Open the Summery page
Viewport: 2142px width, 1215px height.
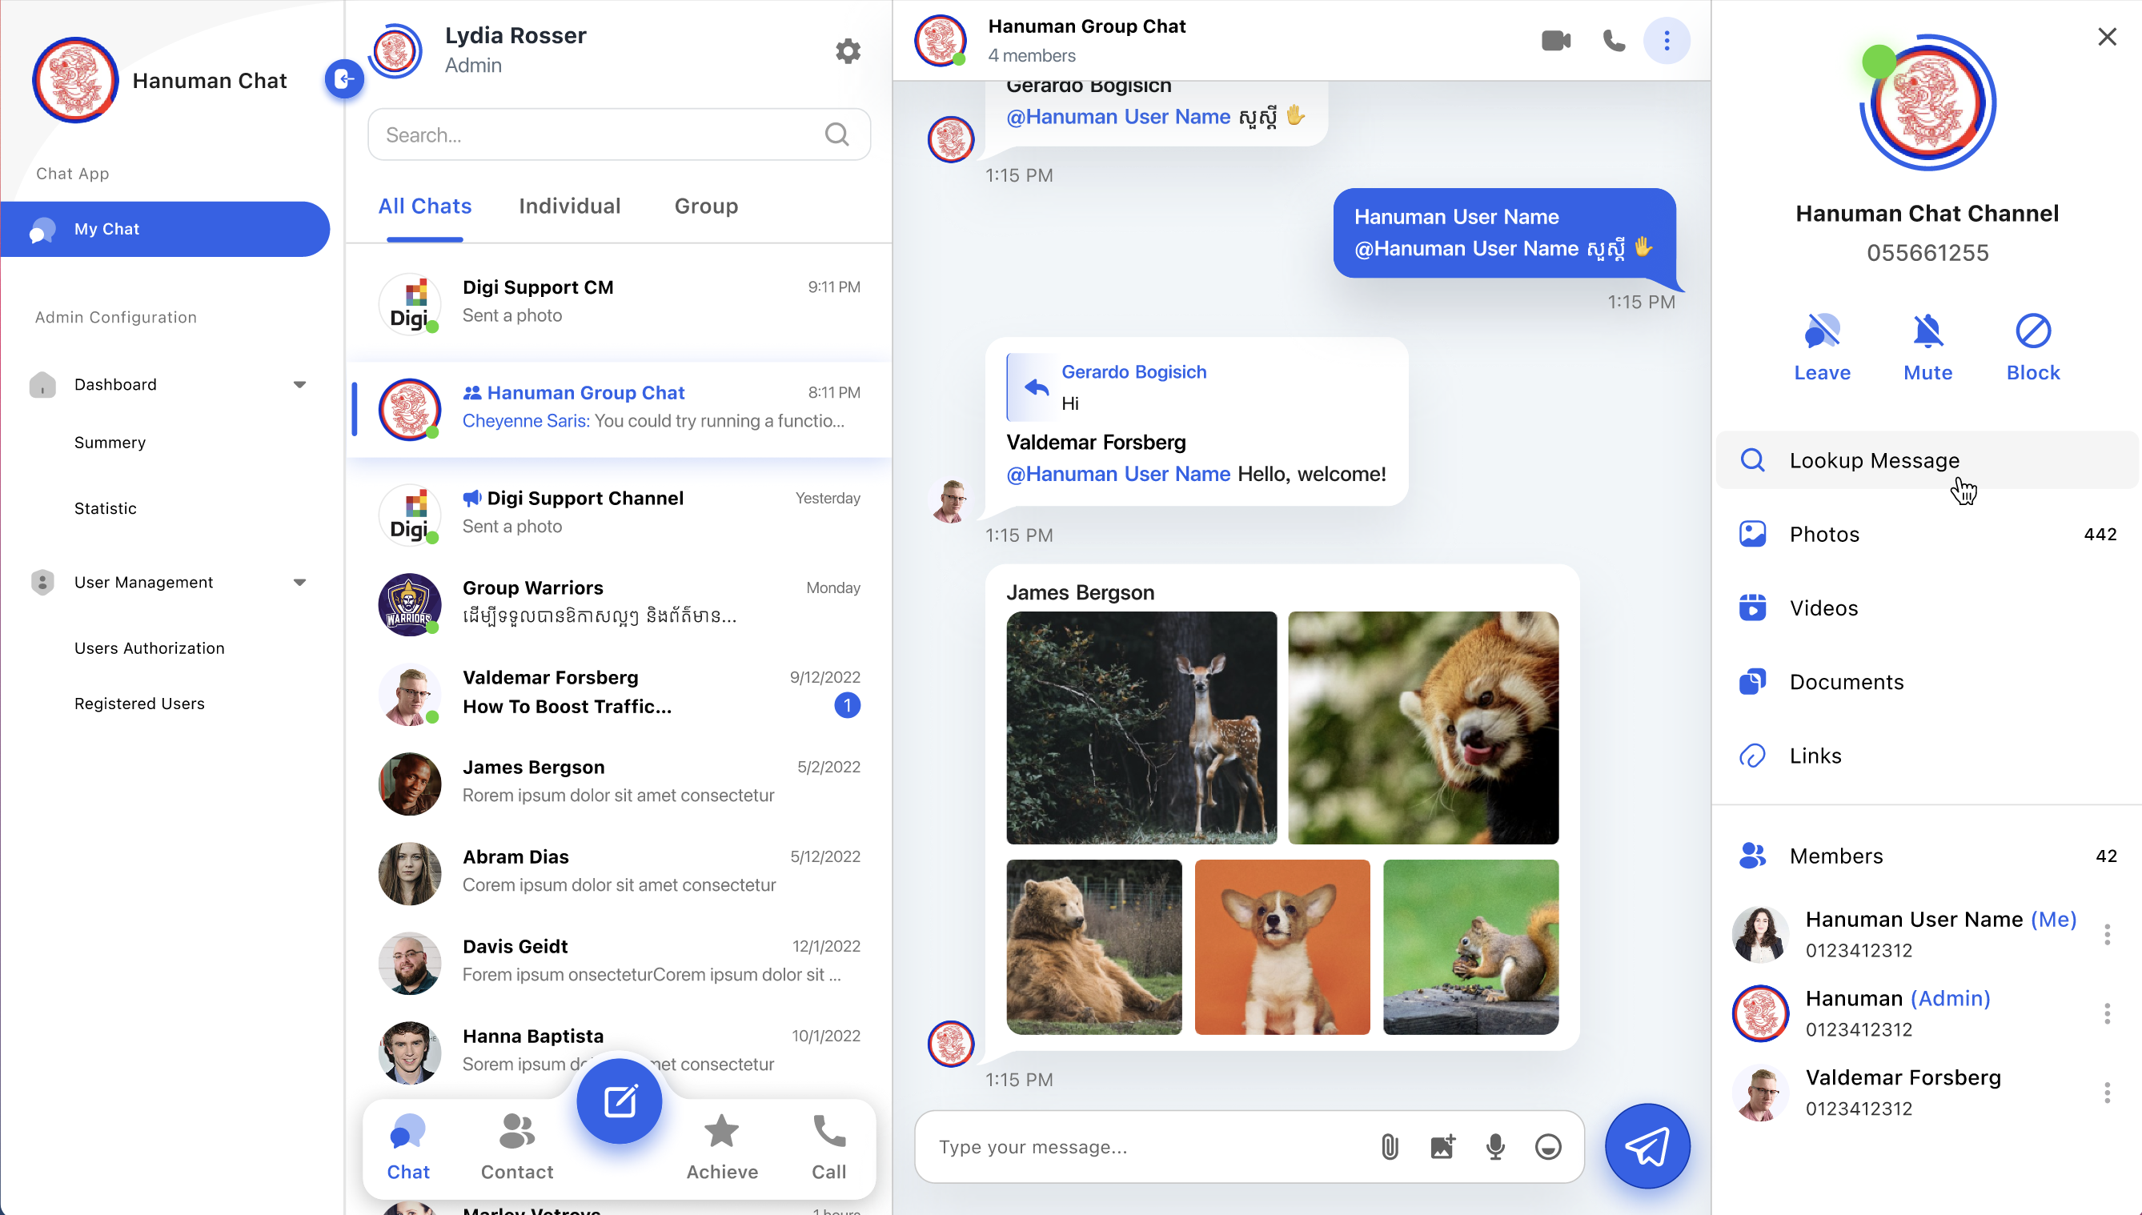[110, 443]
